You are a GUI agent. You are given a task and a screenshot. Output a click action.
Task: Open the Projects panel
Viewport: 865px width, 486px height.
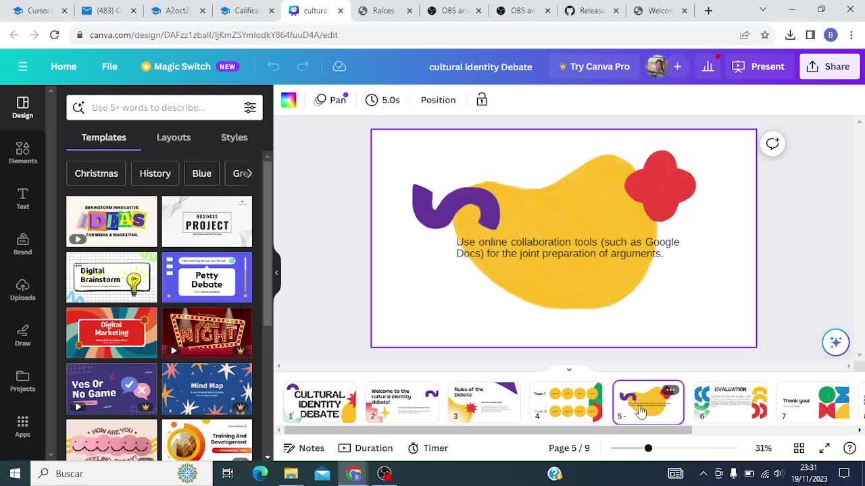pos(22,381)
